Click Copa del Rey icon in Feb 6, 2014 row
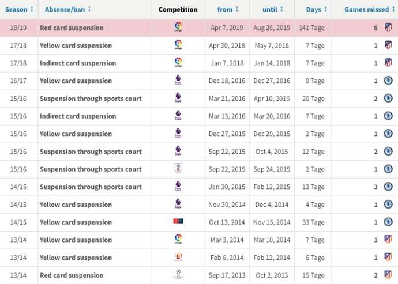 pos(178,257)
